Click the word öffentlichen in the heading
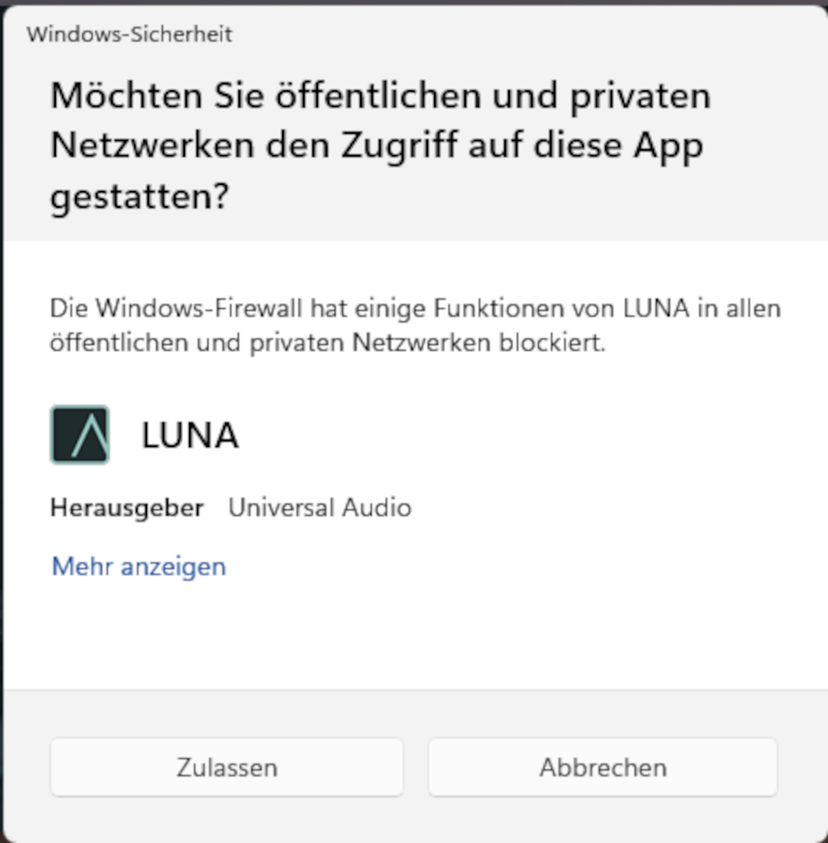Image resolution: width=828 pixels, height=843 pixels. (x=378, y=95)
